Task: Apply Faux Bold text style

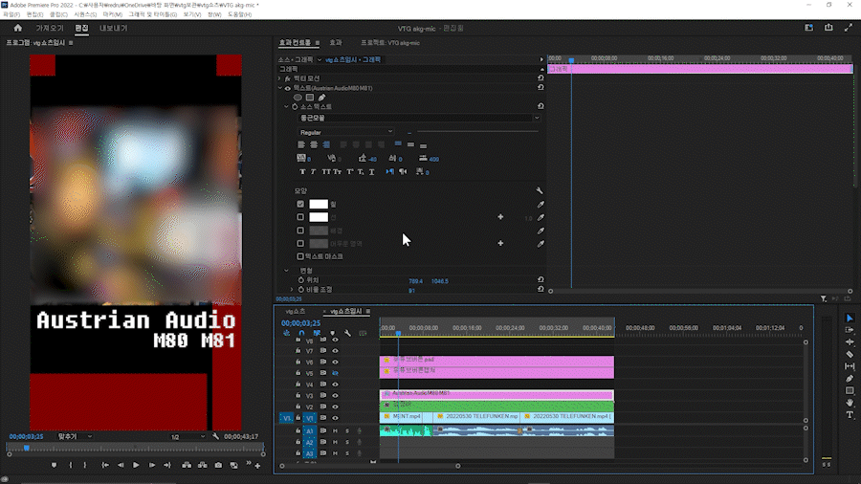Action: click(x=302, y=172)
